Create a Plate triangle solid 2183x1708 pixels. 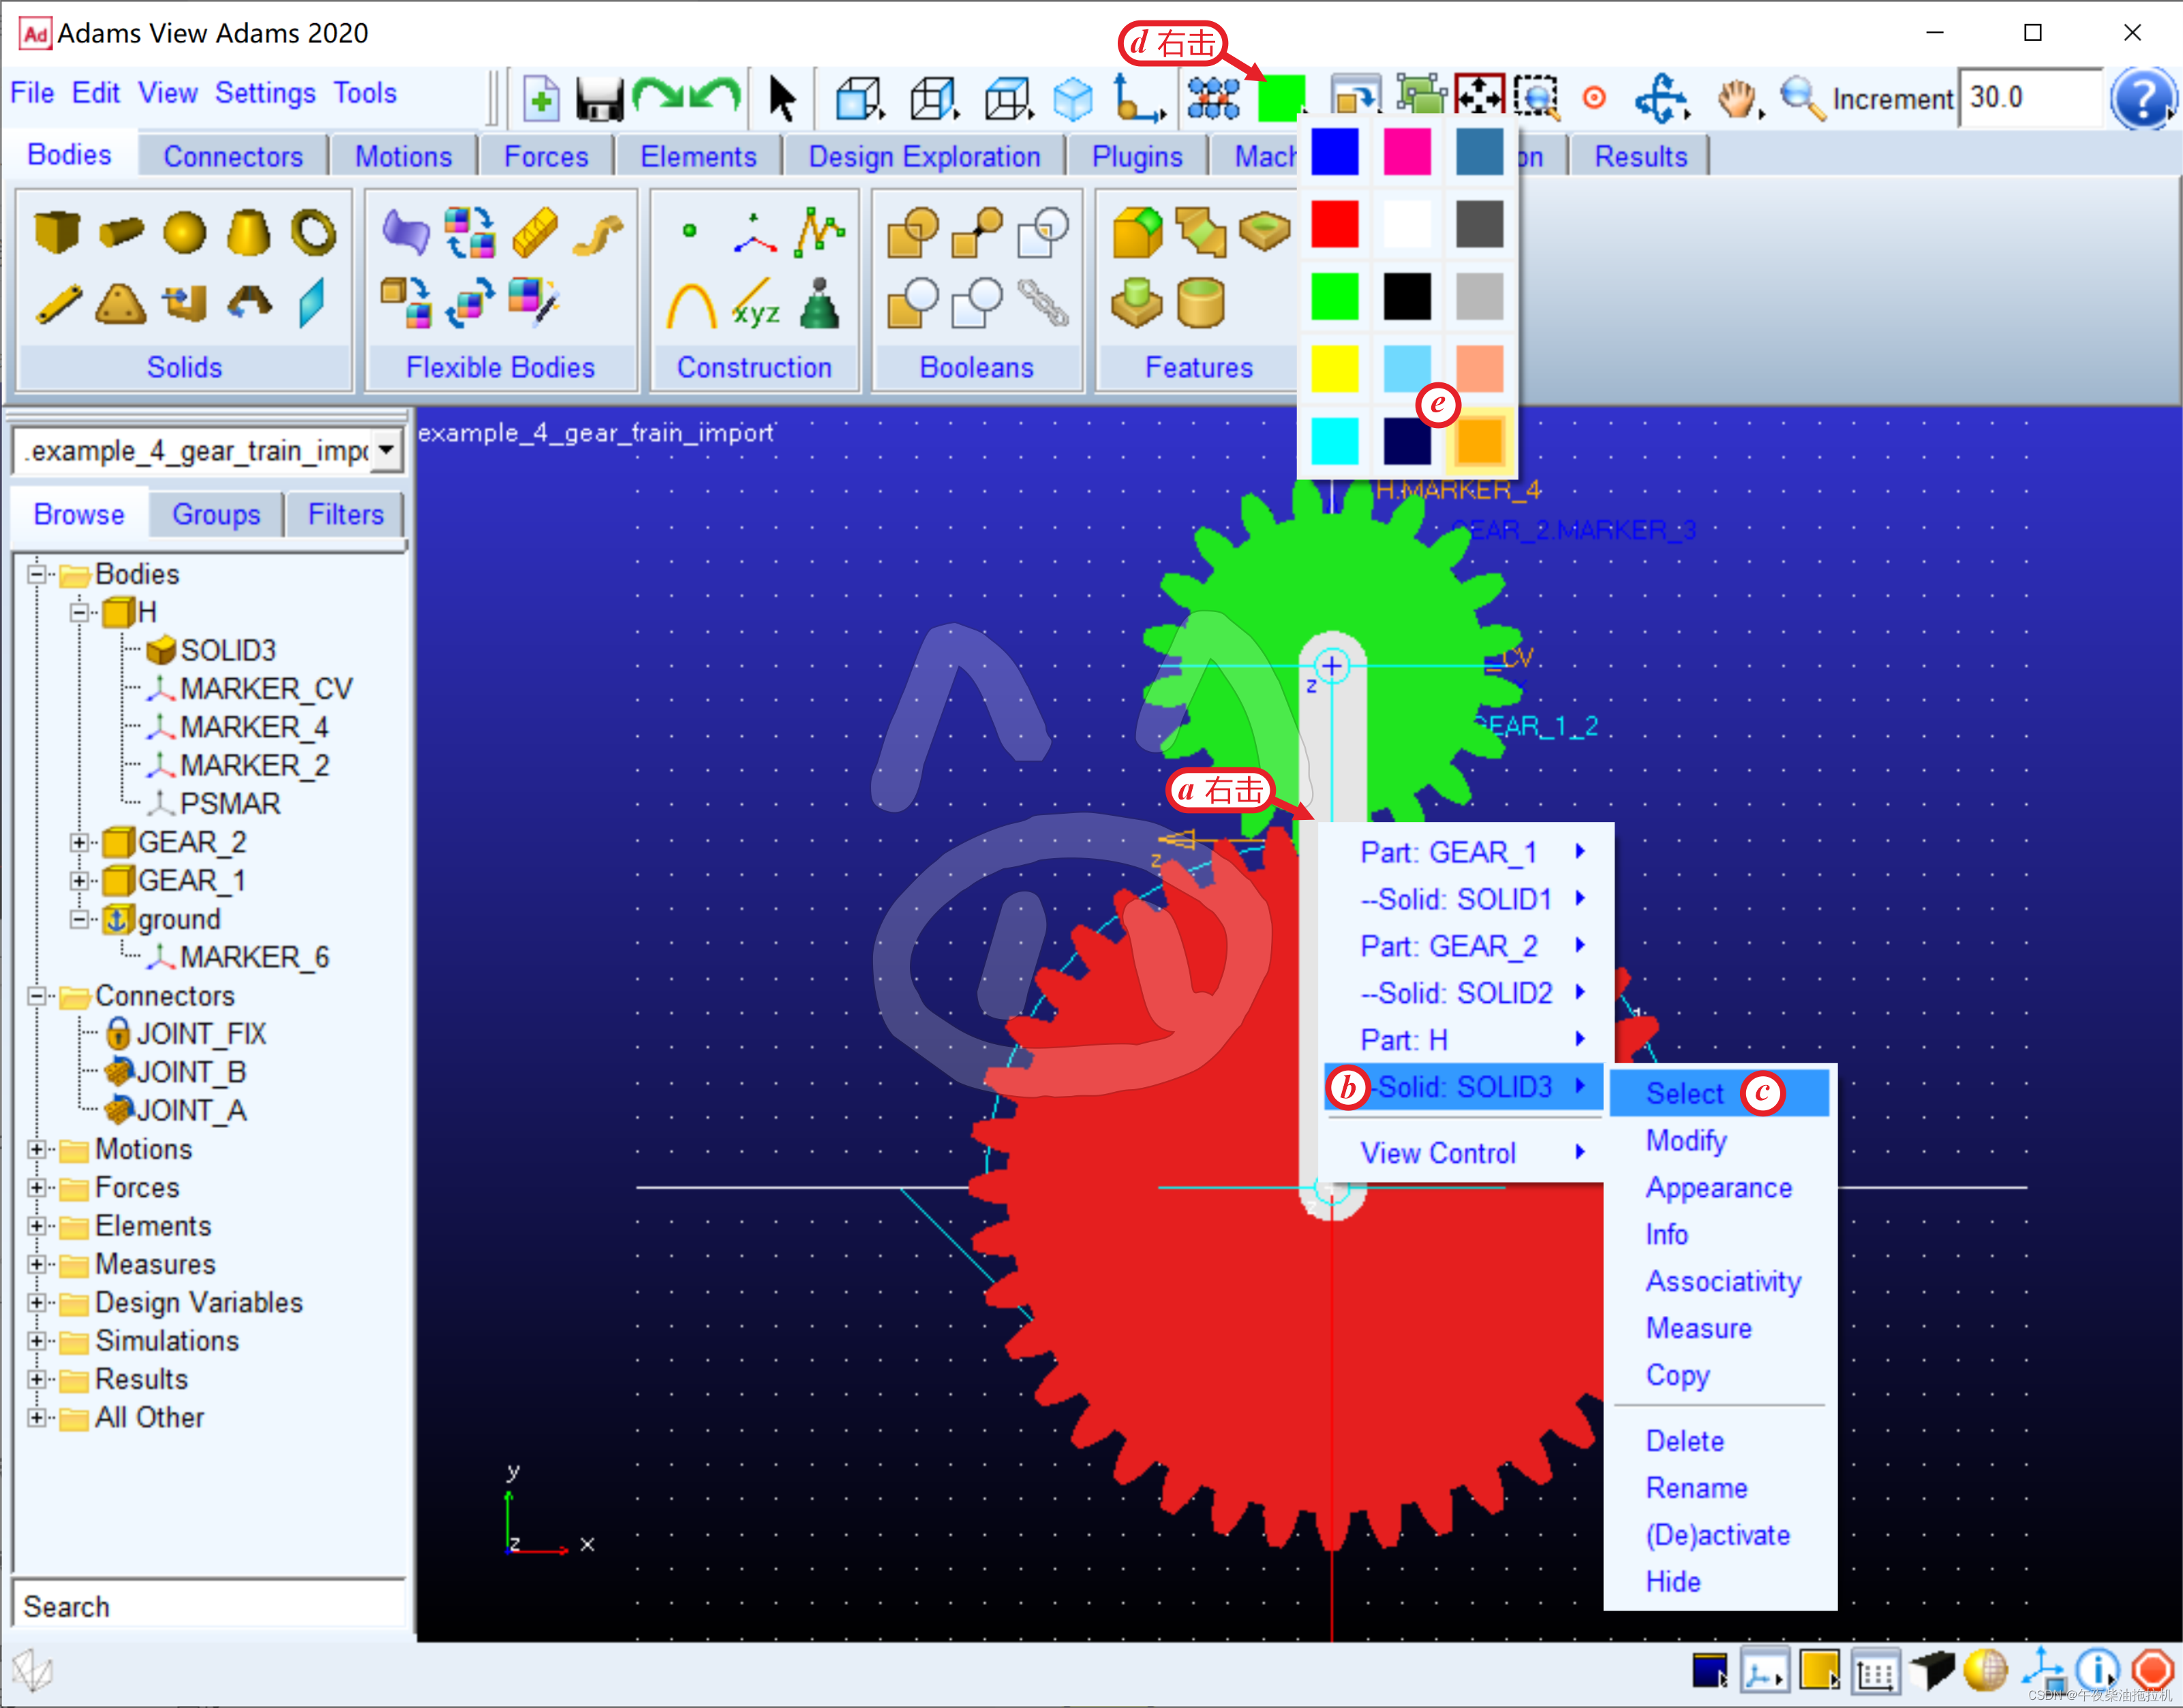click(x=120, y=304)
